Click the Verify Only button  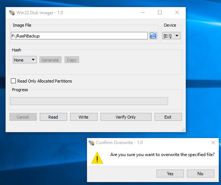point(126,117)
